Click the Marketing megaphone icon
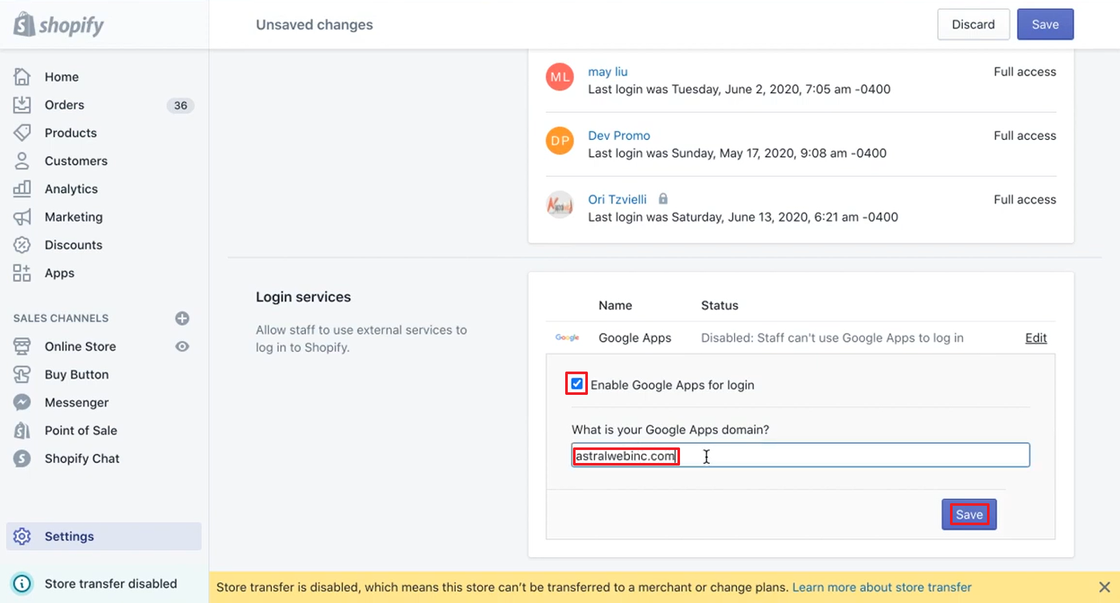Screen dimensions: 1120x603 (x=22, y=217)
